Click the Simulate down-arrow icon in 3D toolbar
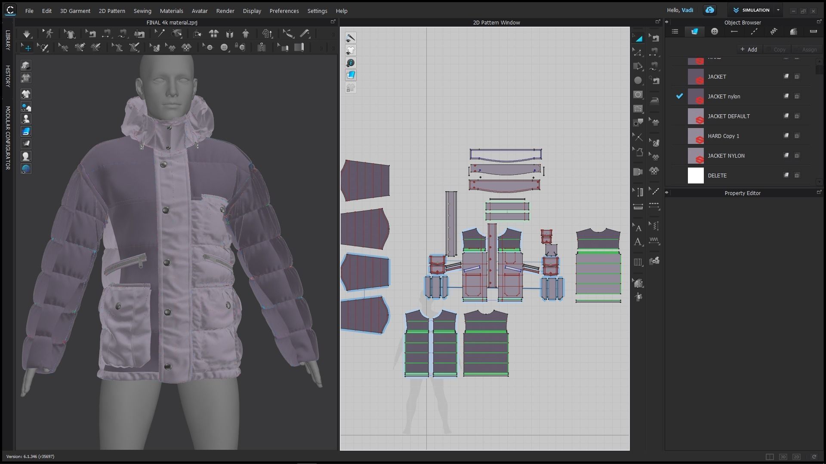Viewport: 826px width, 464px height. click(27, 34)
